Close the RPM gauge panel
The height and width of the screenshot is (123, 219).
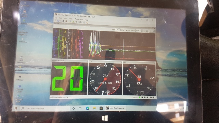click(x=121, y=62)
